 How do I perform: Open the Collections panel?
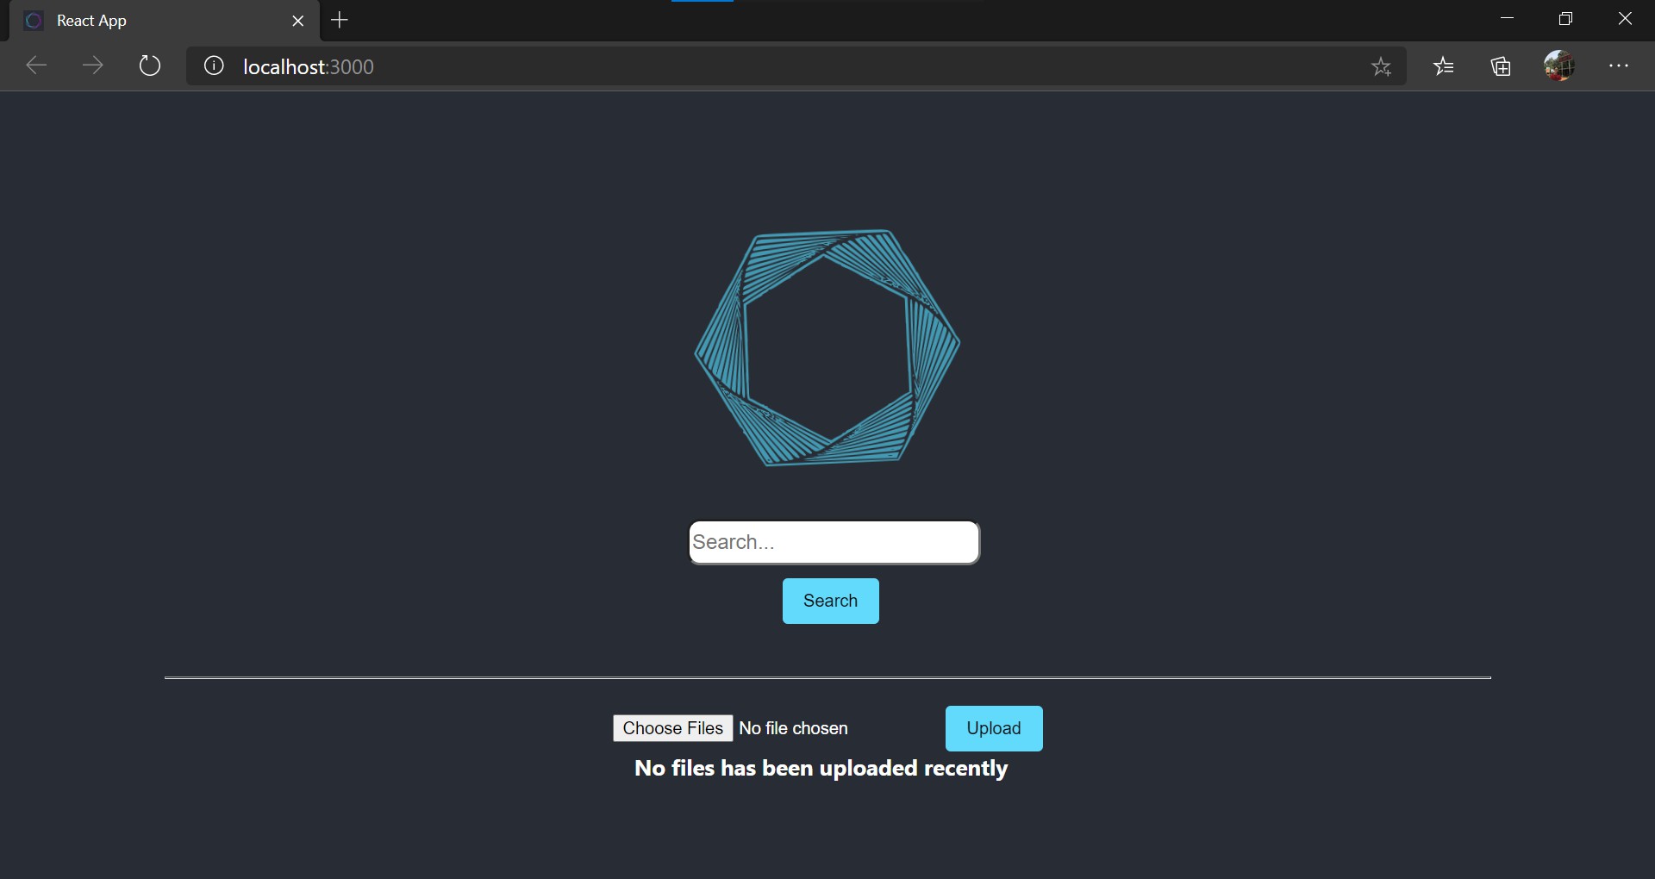[1501, 66]
